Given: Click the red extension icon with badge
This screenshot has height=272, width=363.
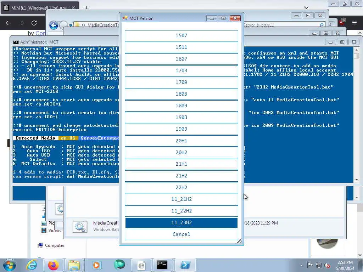Looking at the screenshot, I should tap(342, 22).
